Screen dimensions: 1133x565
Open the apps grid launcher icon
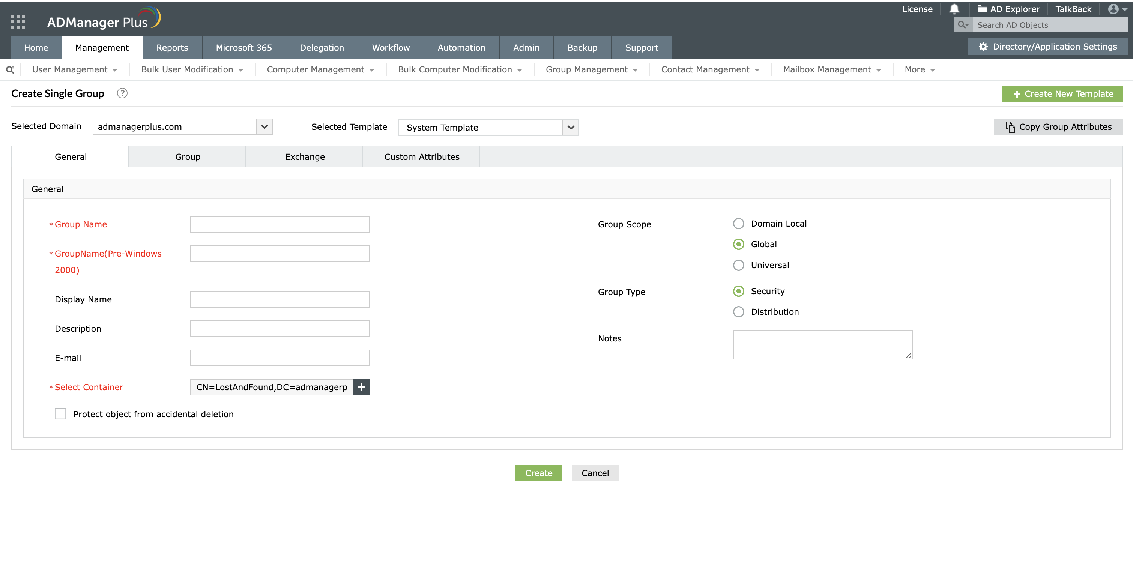tap(18, 21)
